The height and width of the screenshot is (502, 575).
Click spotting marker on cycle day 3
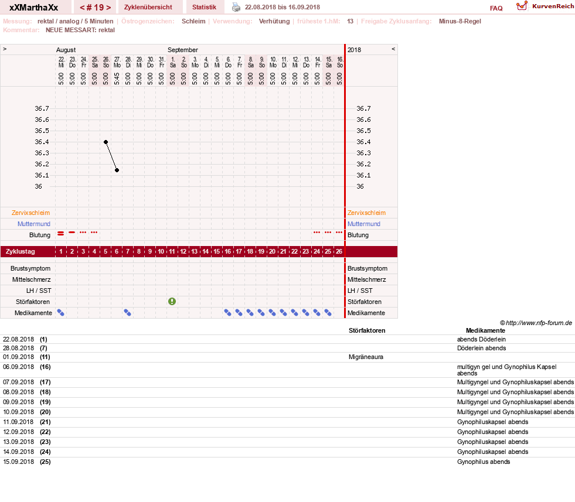coord(83,233)
